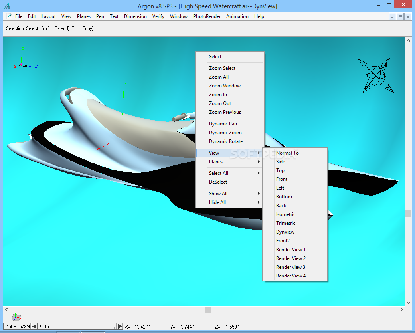Expand the Select All submenu
Screen dimensions: 415x333
pyautogui.click(x=229, y=173)
